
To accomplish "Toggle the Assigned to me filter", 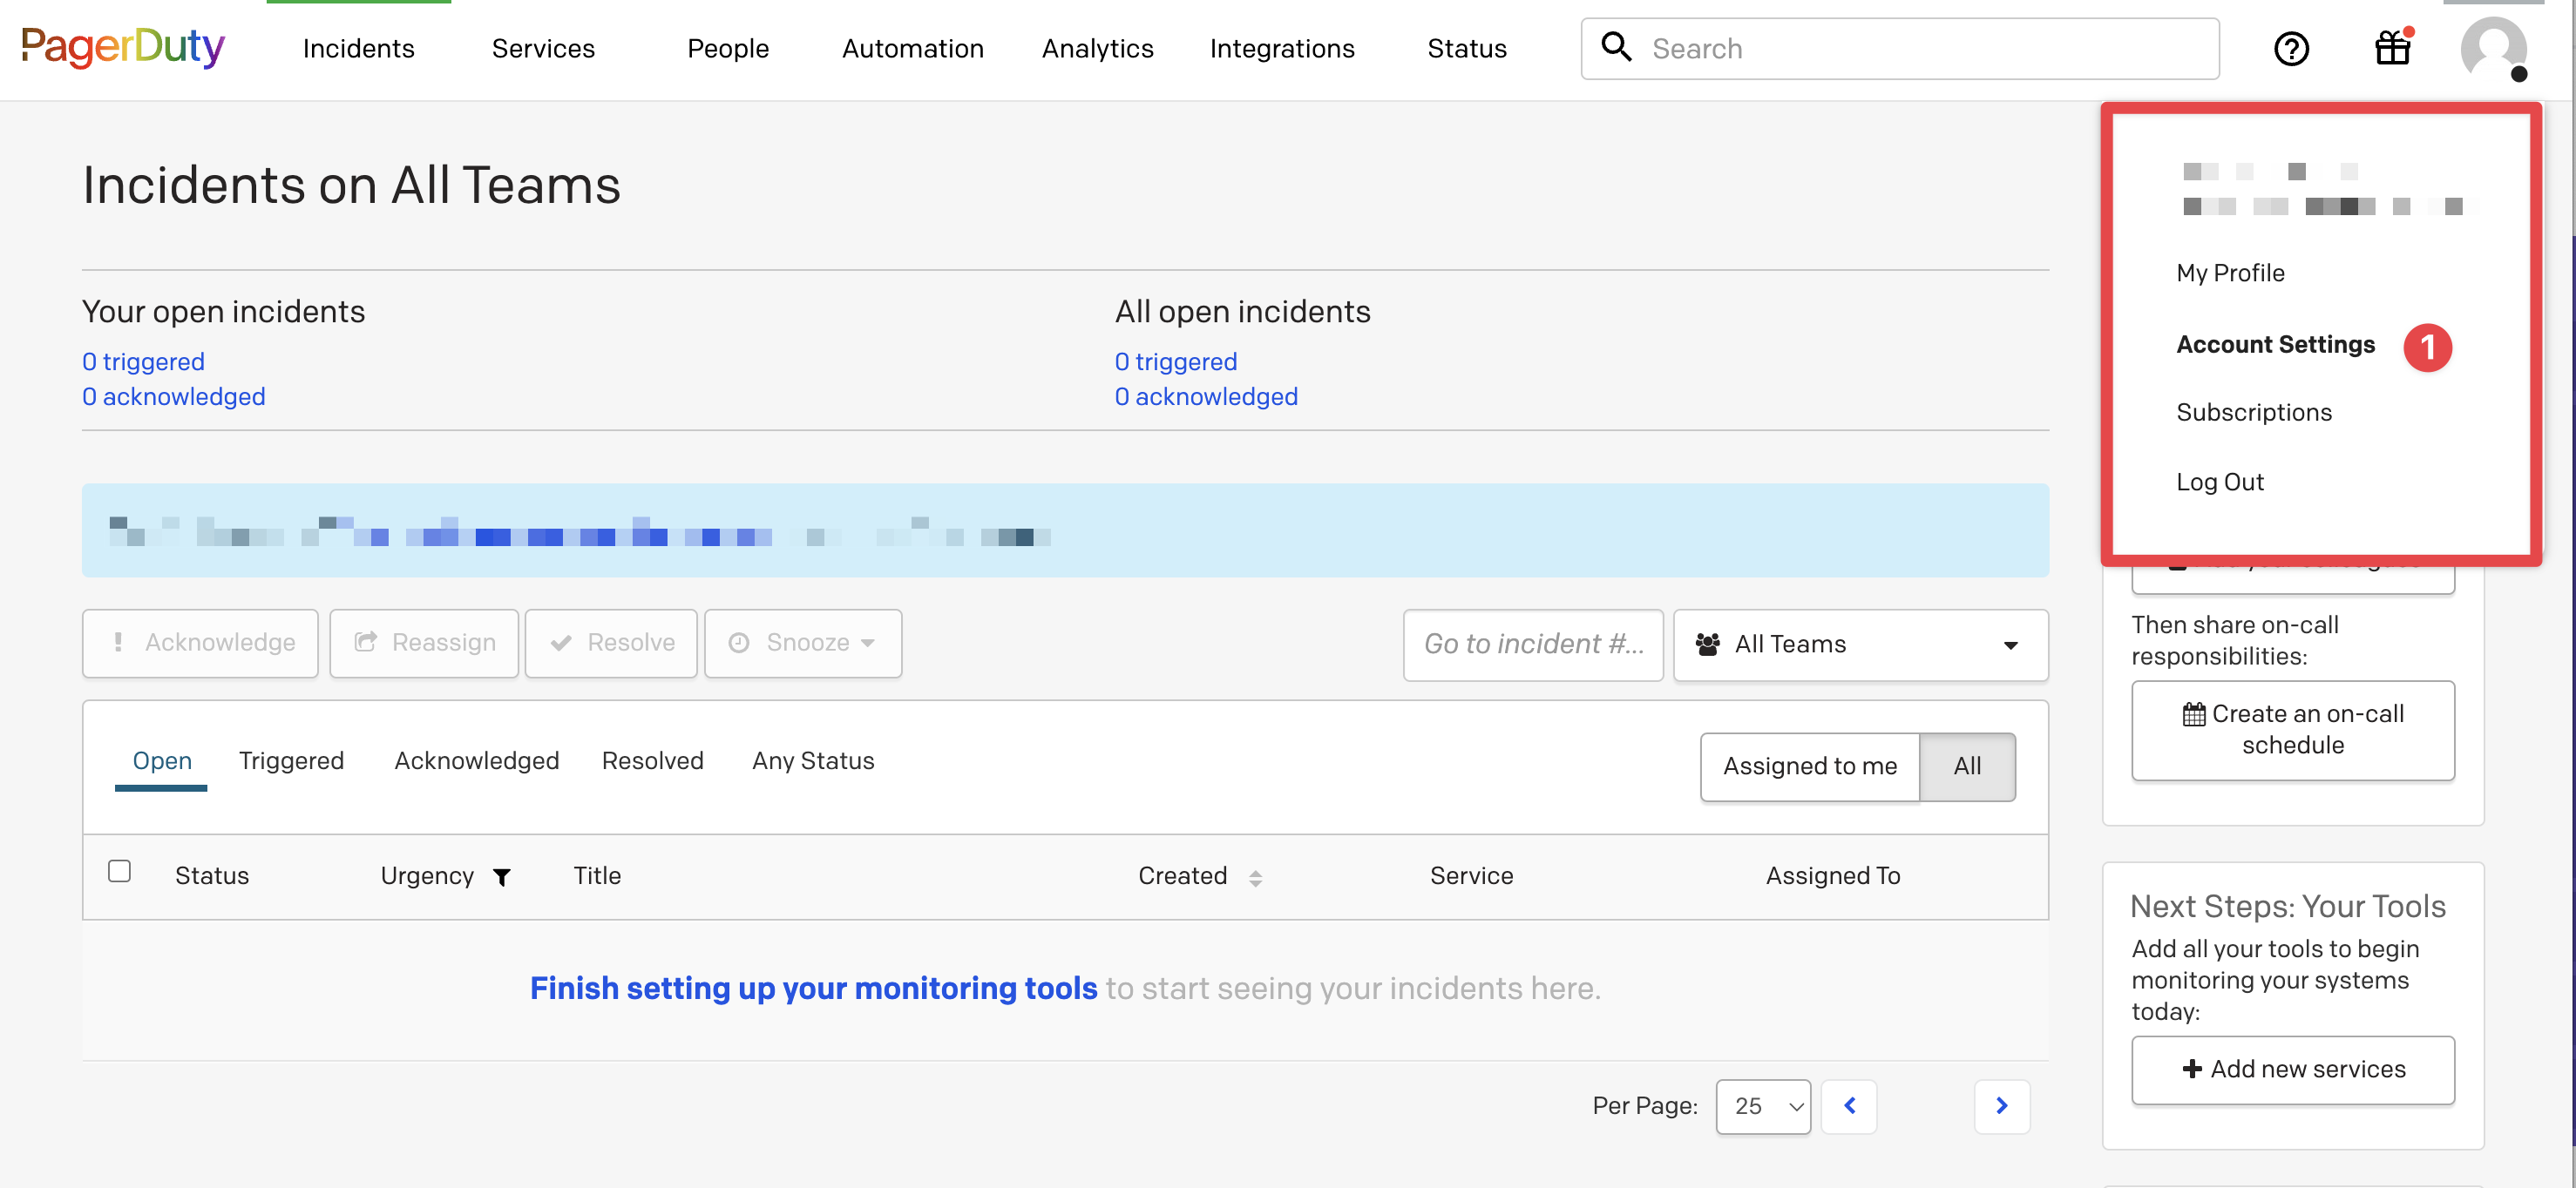I will click(1809, 766).
